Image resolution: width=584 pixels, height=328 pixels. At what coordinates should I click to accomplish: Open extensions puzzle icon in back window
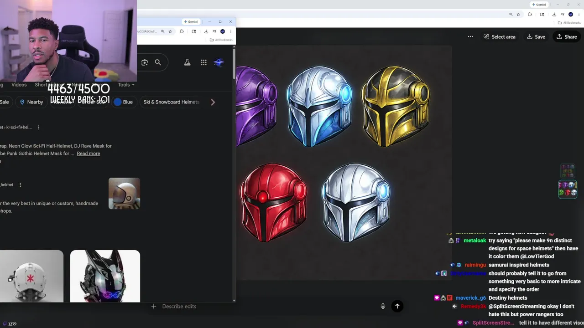[x=530, y=14]
